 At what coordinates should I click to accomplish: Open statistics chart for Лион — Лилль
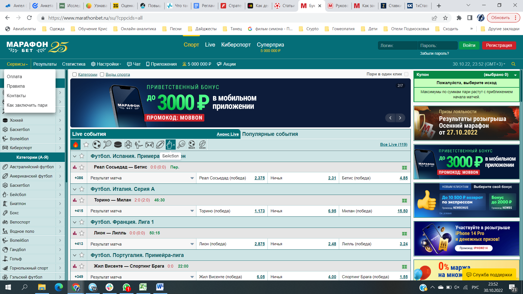[x=75, y=233]
